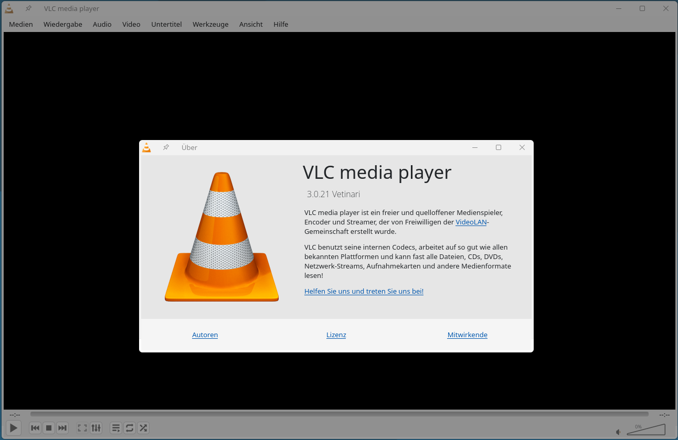This screenshot has width=678, height=440.
Task: Open the Audio menu
Action: (x=102, y=24)
